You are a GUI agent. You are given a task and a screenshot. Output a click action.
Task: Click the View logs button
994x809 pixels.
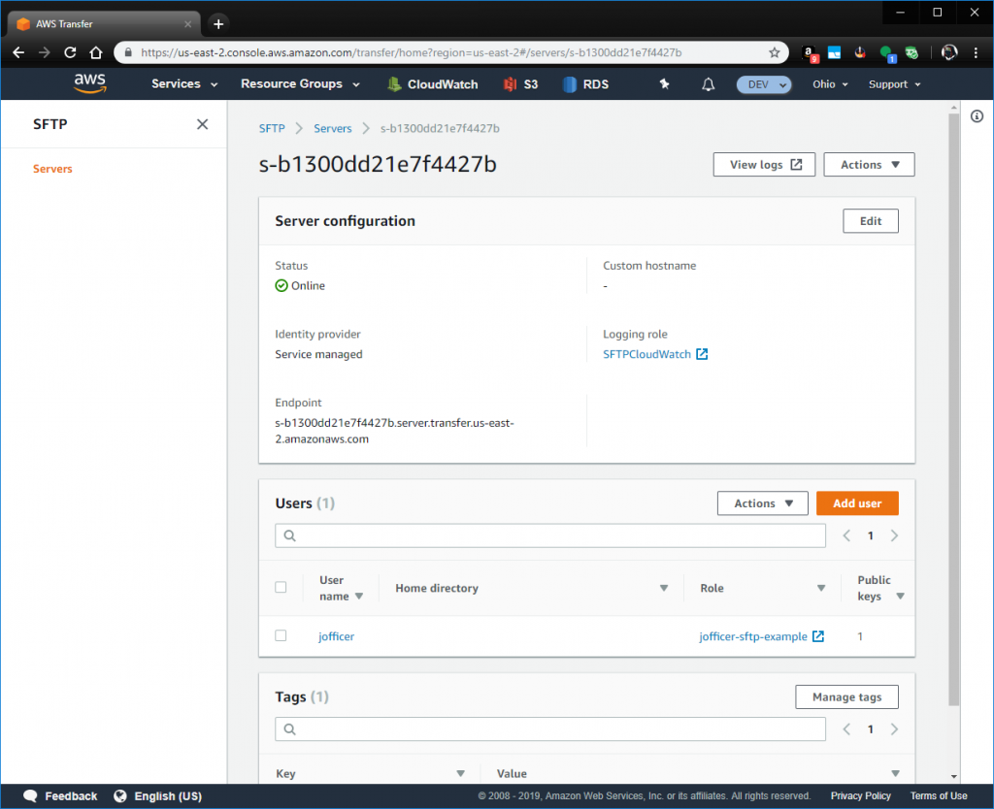(764, 165)
